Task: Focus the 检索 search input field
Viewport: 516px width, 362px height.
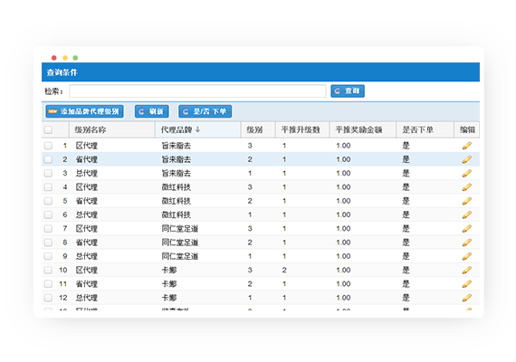Action: [197, 90]
